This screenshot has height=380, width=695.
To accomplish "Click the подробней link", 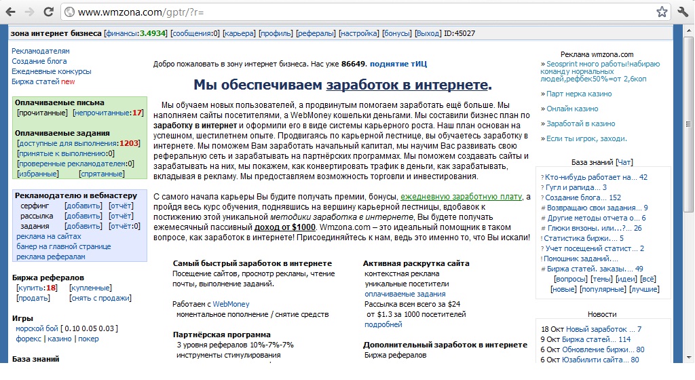I will click(383, 324).
